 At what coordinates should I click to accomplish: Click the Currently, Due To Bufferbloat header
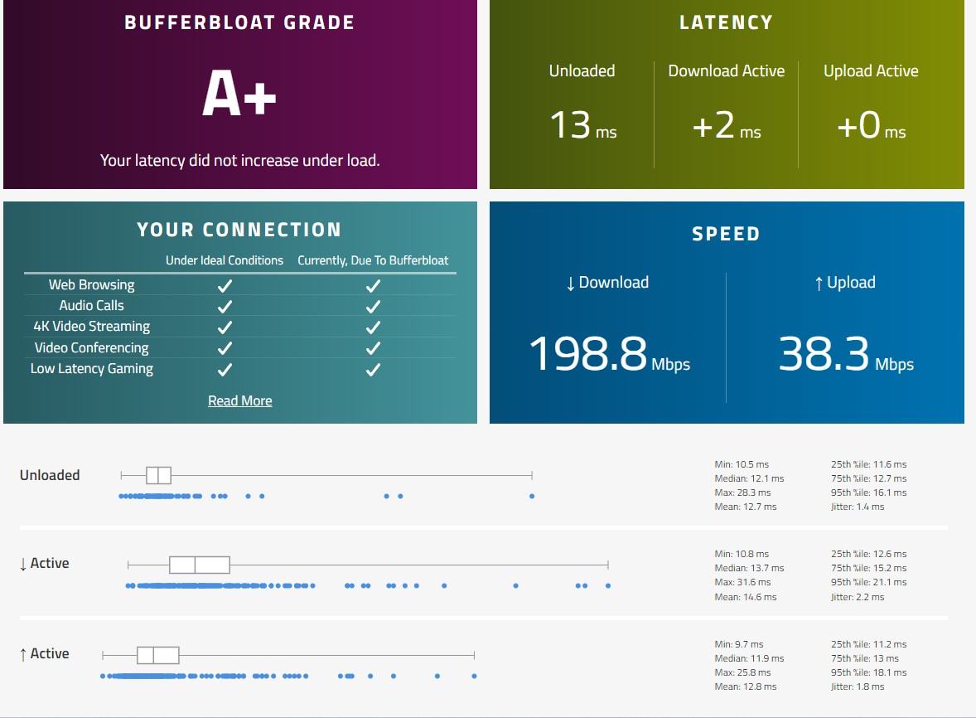(x=373, y=260)
